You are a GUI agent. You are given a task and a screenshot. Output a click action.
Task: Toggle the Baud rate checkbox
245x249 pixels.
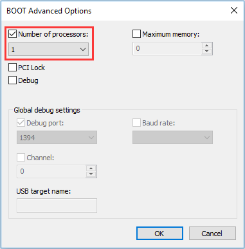[136, 123]
